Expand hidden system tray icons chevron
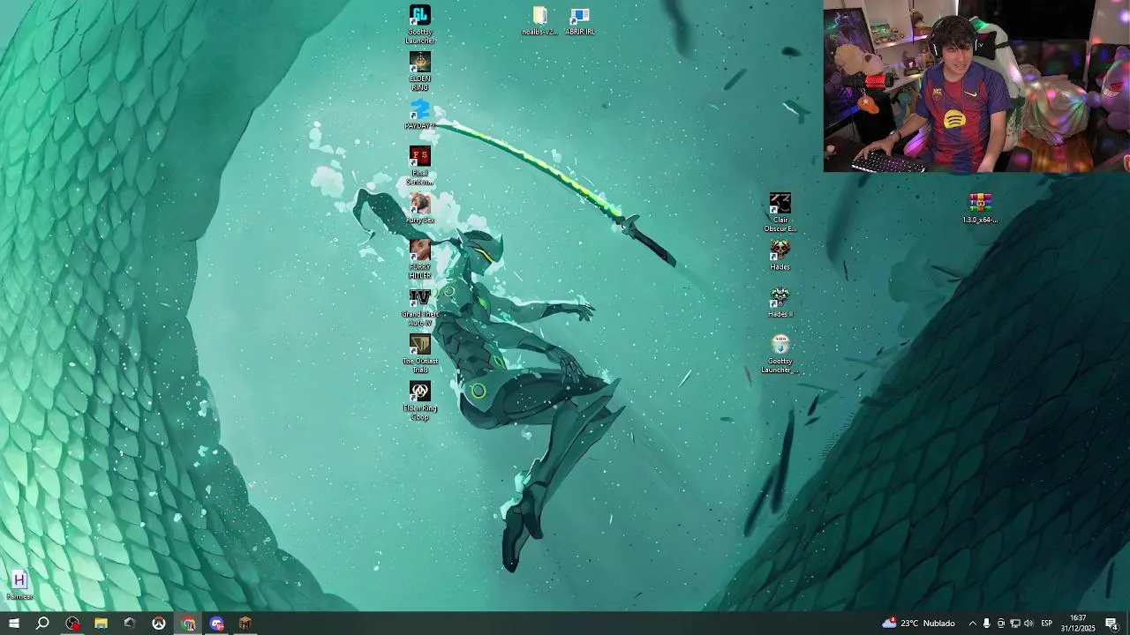 point(973,624)
